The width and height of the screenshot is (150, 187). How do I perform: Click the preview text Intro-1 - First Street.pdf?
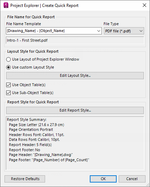pos(27,40)
